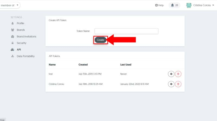The width and height of the screenshot is (217, 121).
Task: Select the API settings item
Action: (x=19, y=50)
